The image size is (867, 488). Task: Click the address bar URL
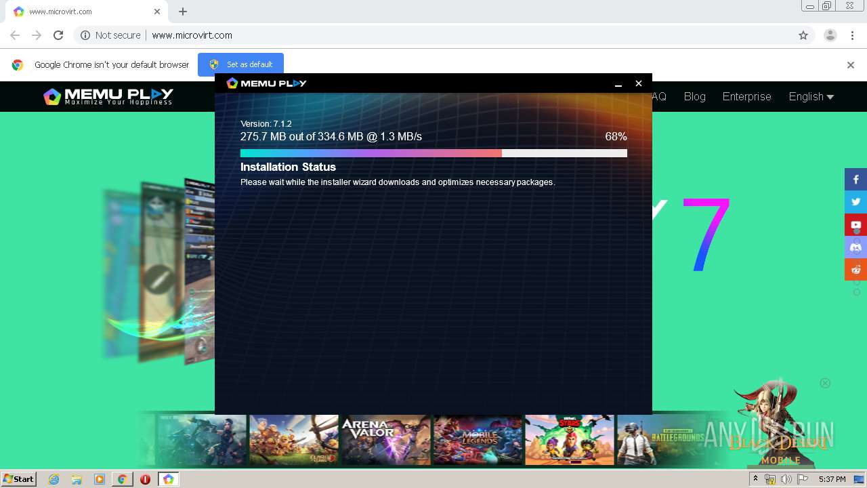[x=192, y=35]
